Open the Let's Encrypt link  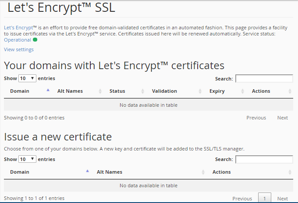coord(19,28)
